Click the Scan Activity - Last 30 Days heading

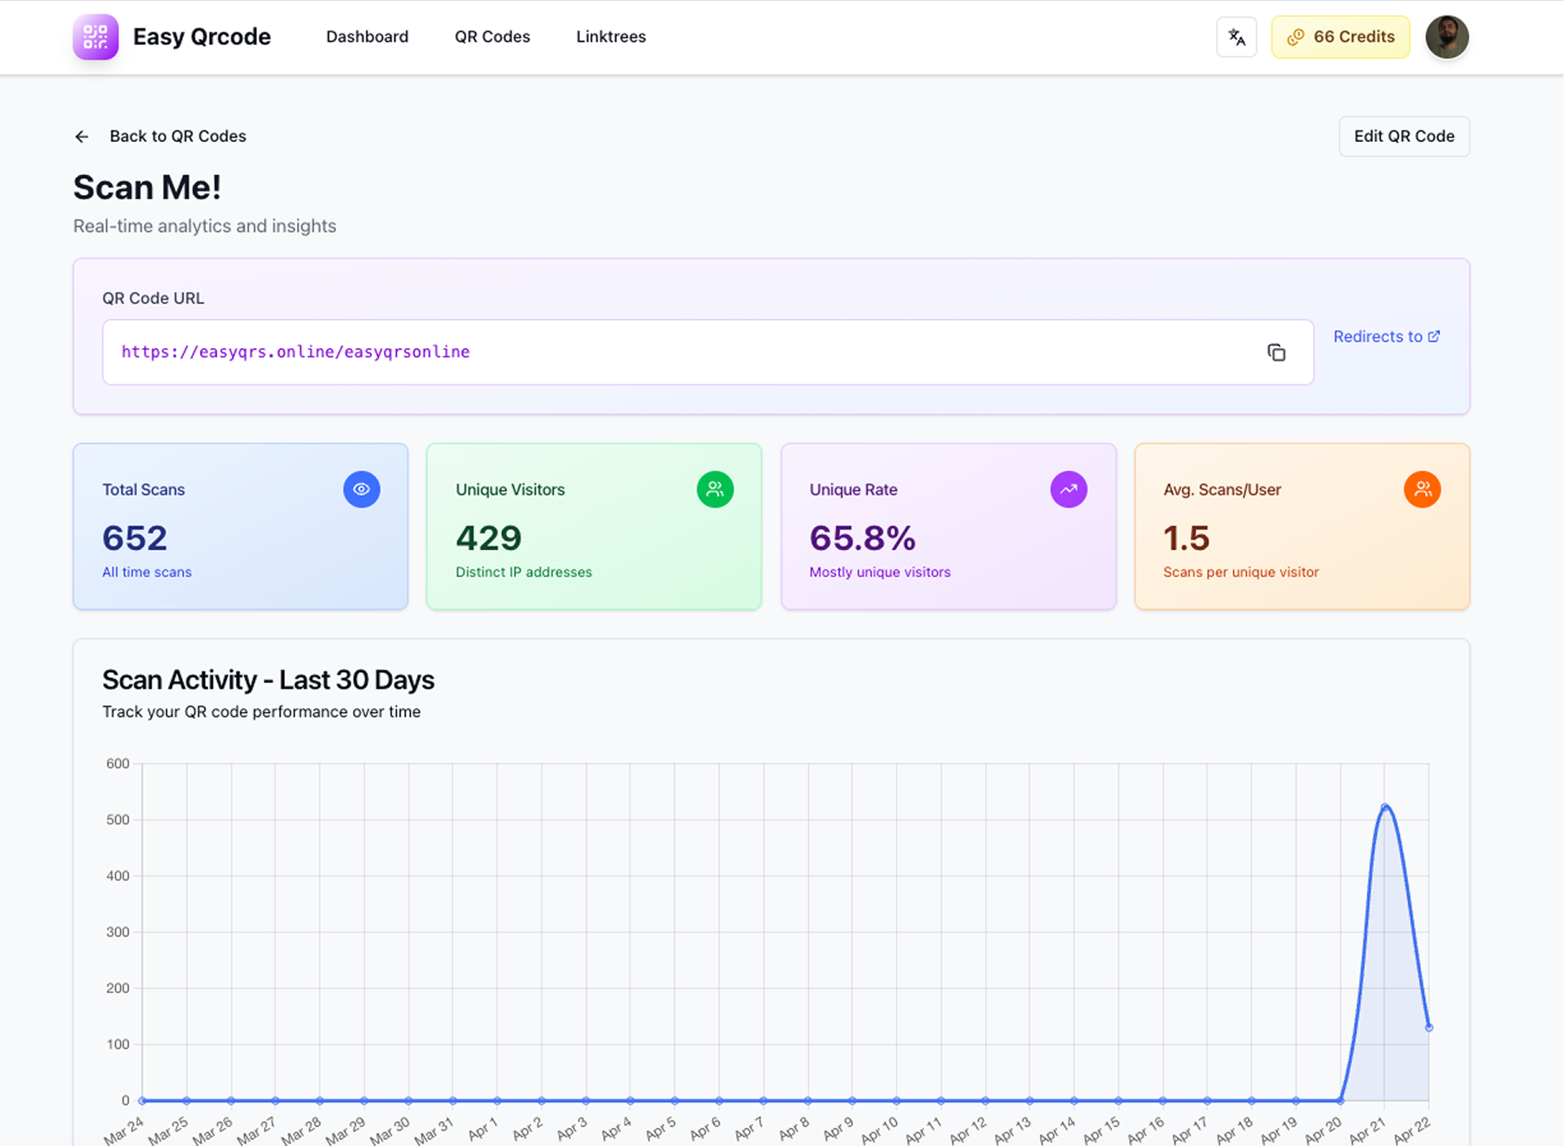click(268, 680)
